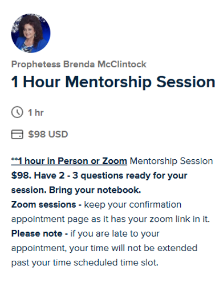Open the underlined "1 hour in Person or Zoom" link
The height and width of the screenshot is (287, 215).
coord(72,161)
